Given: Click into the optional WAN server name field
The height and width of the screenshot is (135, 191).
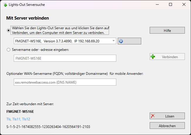Looking at the screenshot, I should pos(65,82).
